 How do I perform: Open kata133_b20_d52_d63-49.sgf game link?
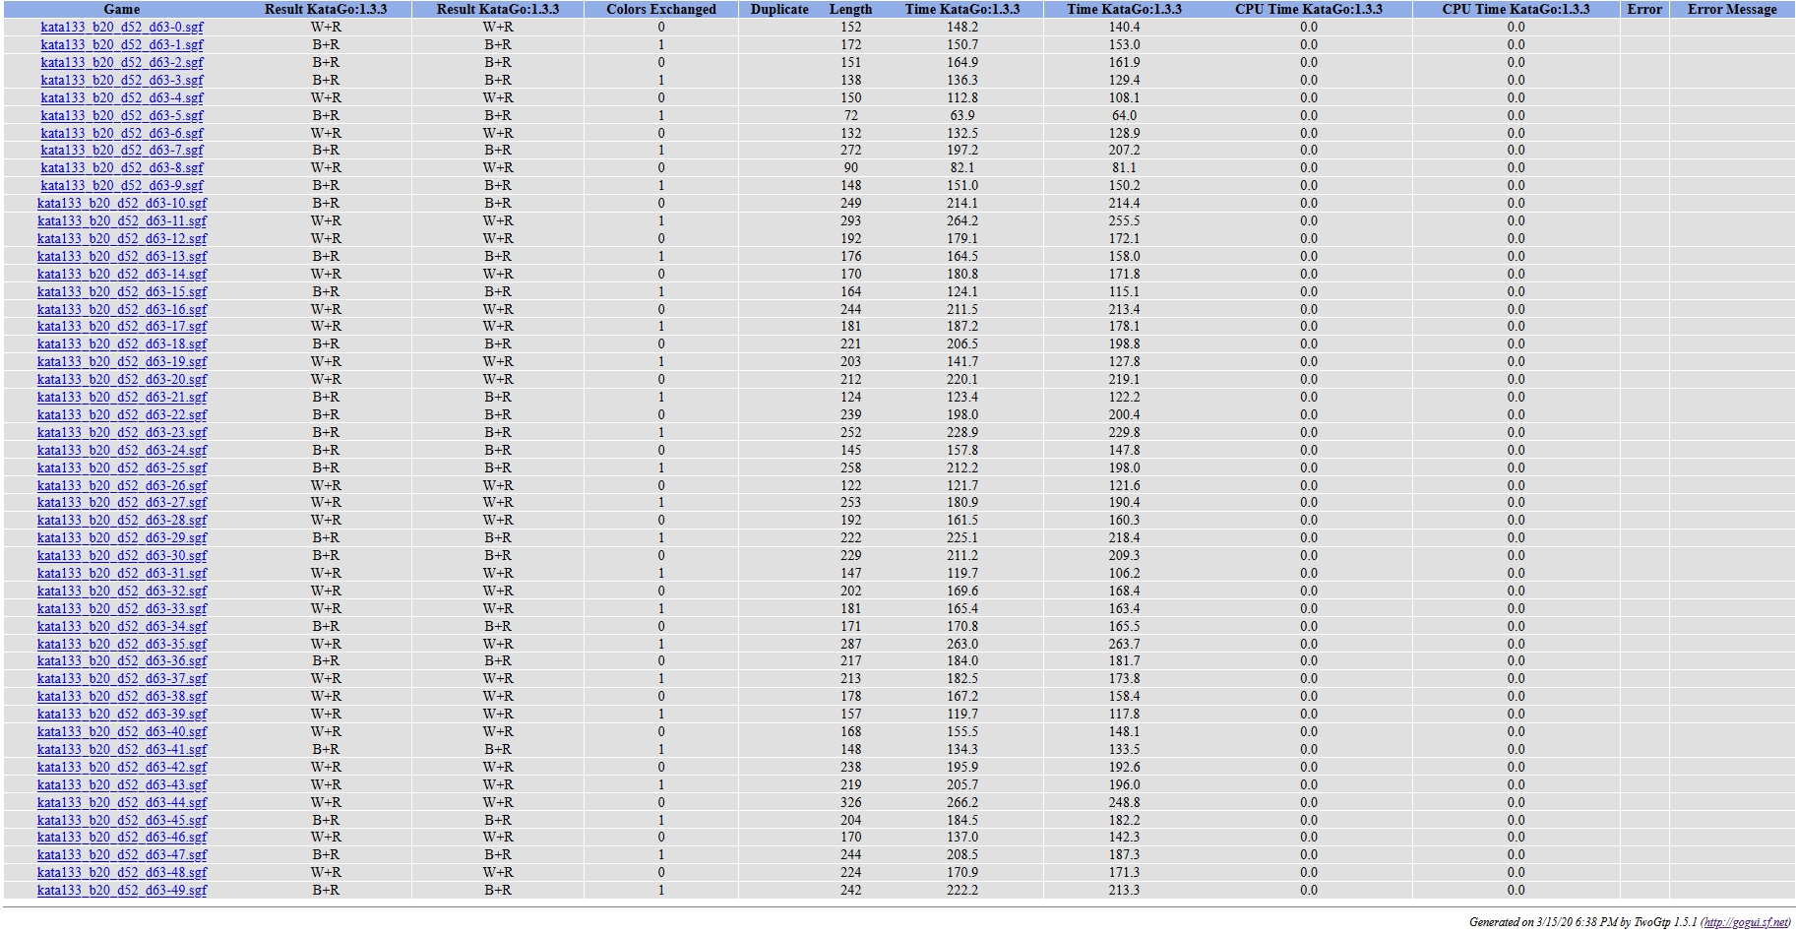click(122, 891)
